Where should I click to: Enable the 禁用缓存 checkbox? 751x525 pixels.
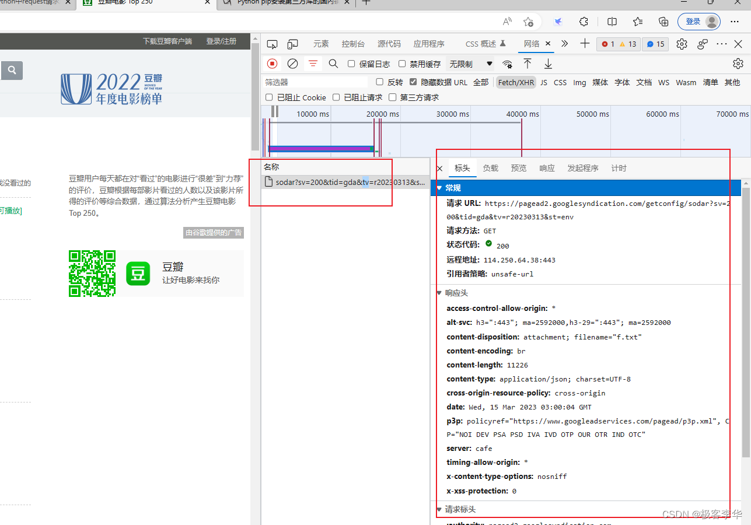tap(401, 64)
